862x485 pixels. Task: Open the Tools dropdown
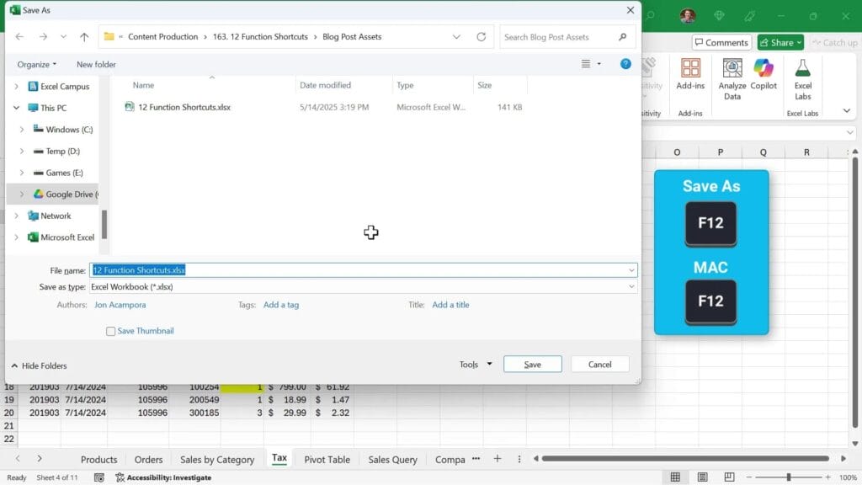[x=476, y=365]
